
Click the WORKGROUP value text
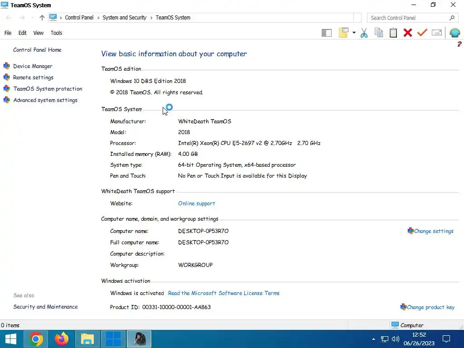click(x=195, y=265)
